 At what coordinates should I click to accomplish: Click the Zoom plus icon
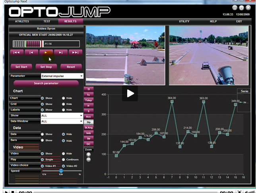point(89,154)
